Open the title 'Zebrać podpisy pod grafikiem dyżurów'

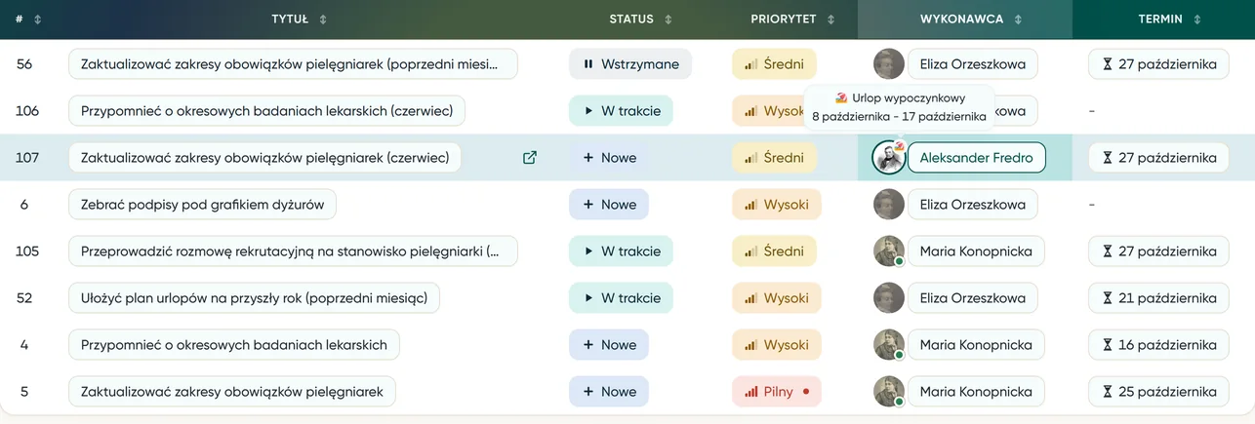pyautogui.click(x=203, y=205)
